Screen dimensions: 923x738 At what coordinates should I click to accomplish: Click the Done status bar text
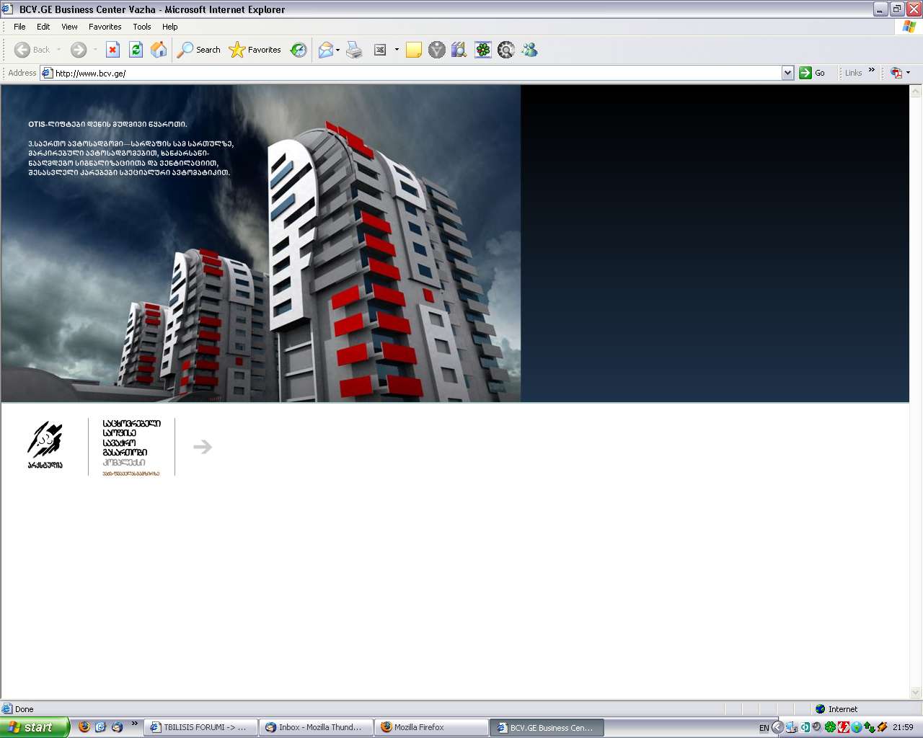click(24, 709)
